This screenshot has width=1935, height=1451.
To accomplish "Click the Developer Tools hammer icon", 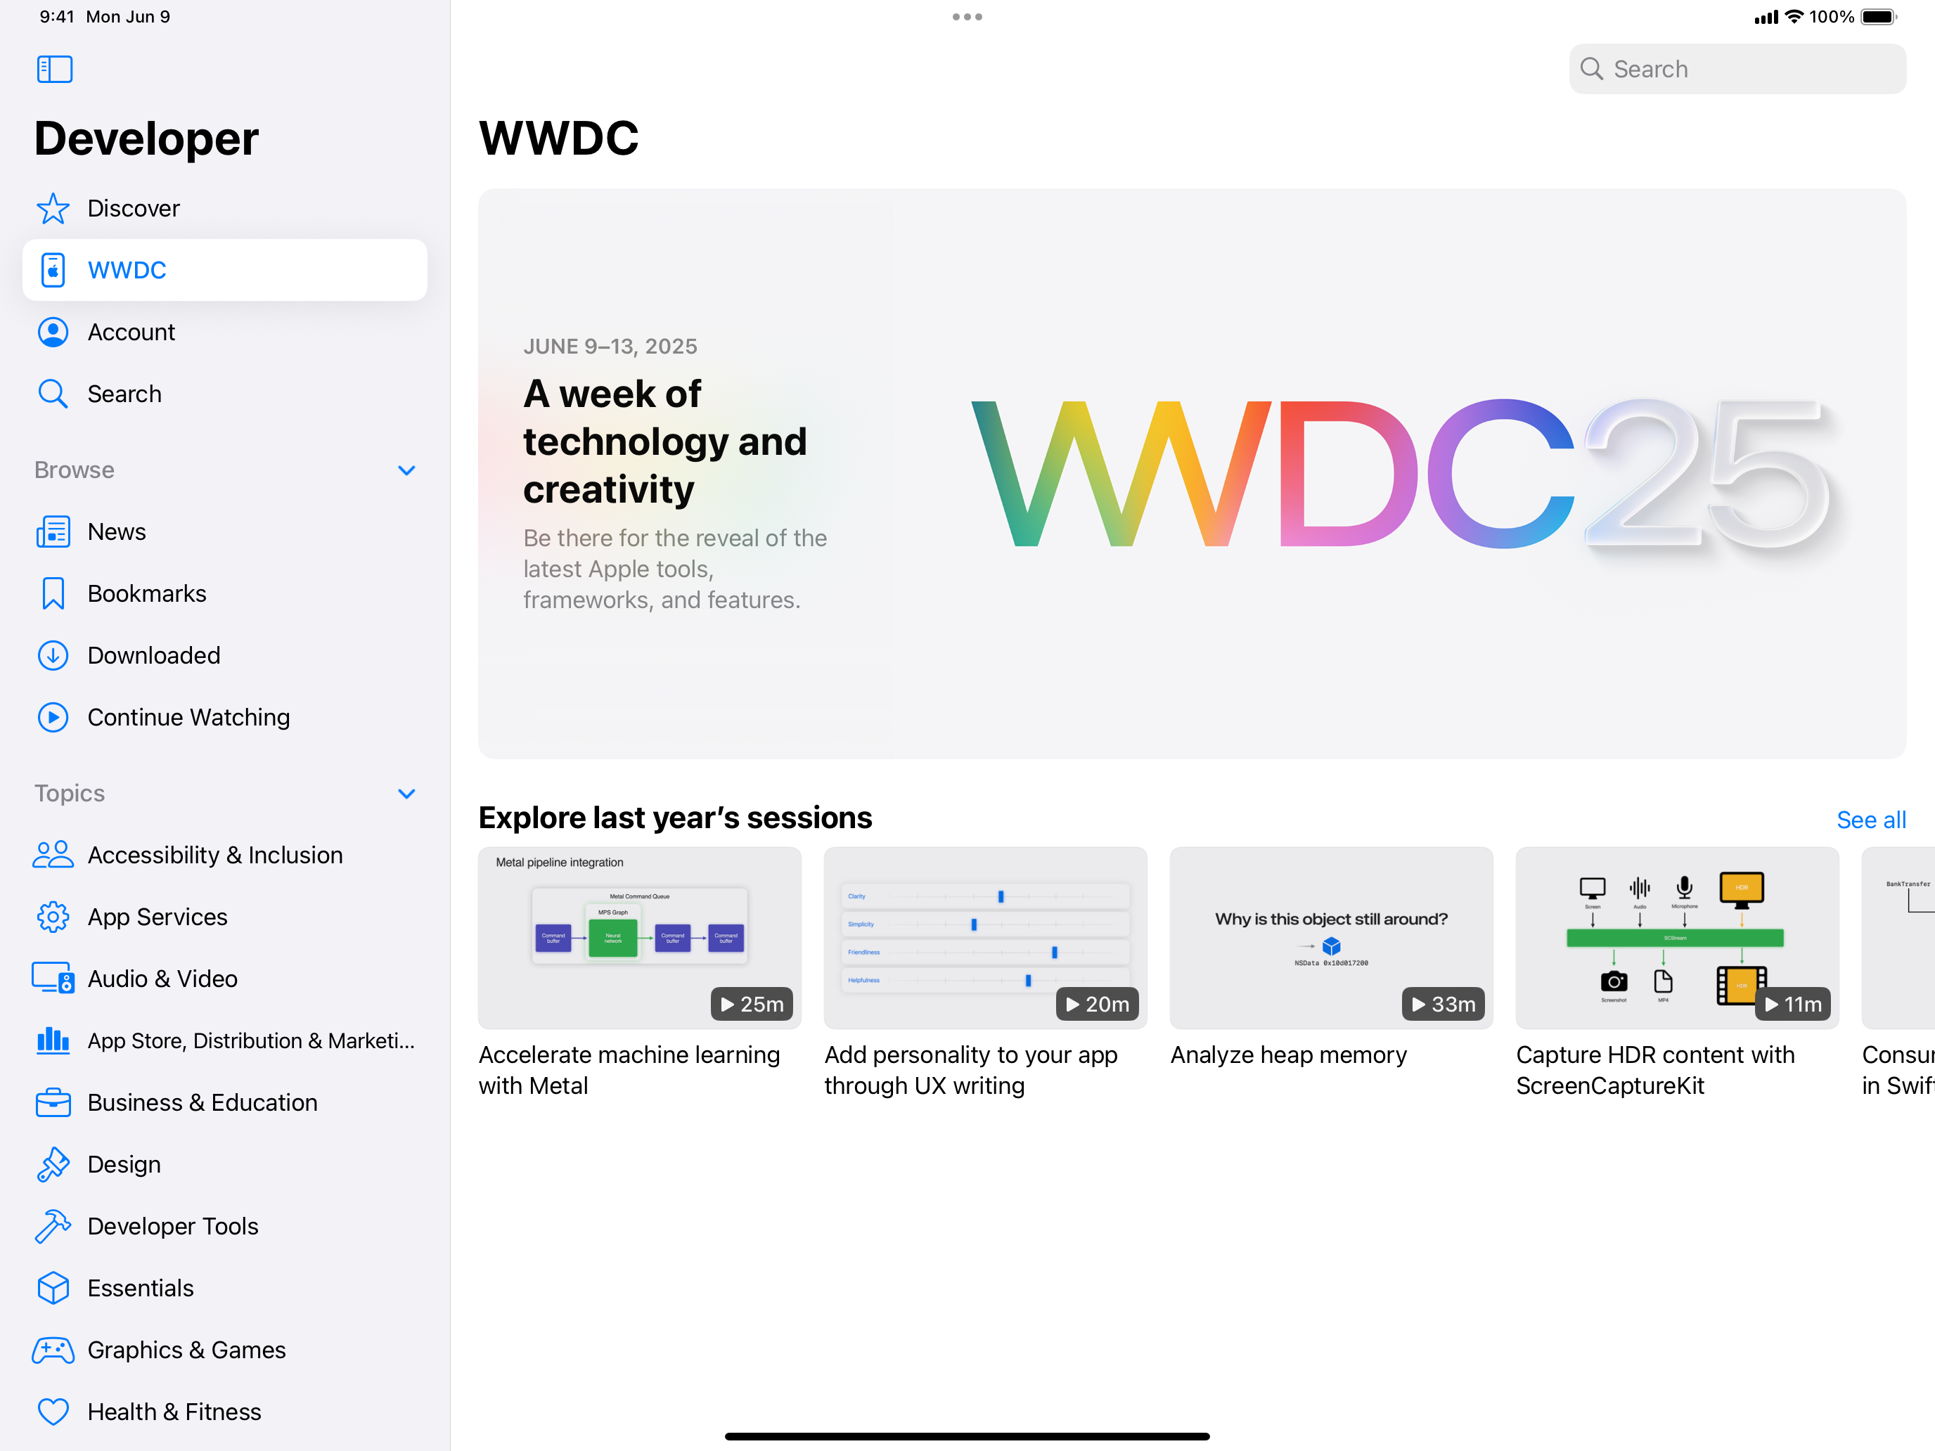I will point(53,1226).
